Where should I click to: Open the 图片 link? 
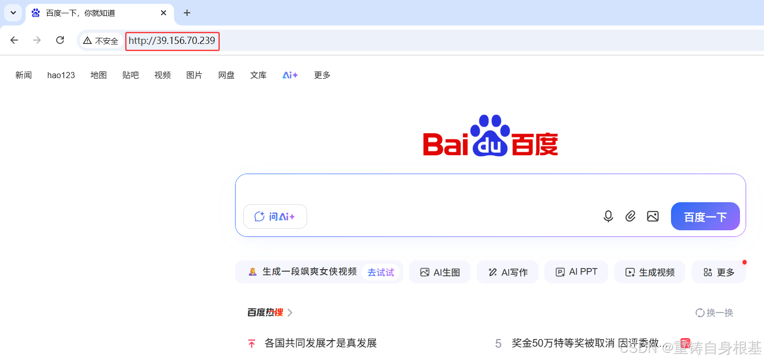194,75
